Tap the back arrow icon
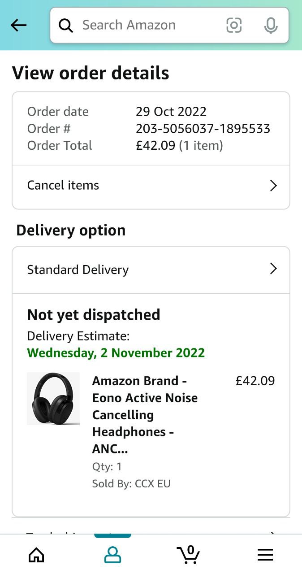This screenshot has width=302, height=574. [x=19, y=26]
